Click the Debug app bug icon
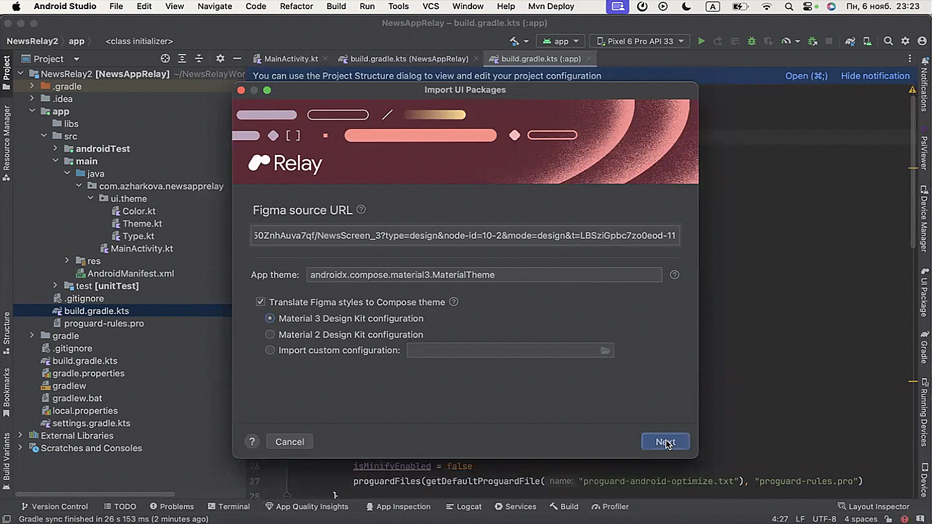Screen dimensions: 932x524 (x=752, y=41)
